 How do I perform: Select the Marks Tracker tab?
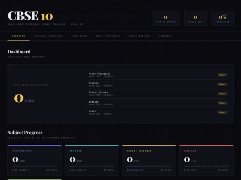coord(139,36)
